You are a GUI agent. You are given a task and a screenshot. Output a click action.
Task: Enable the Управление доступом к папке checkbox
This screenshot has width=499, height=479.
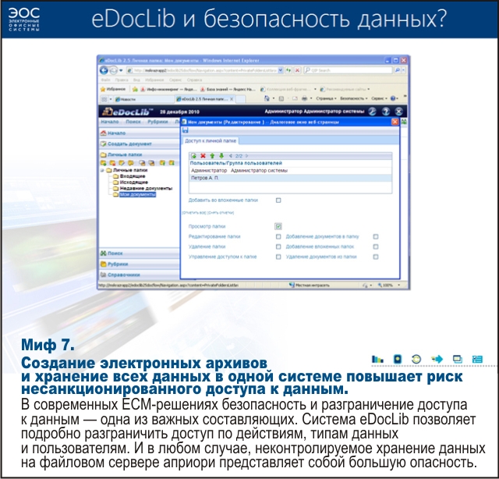point(278,257)
